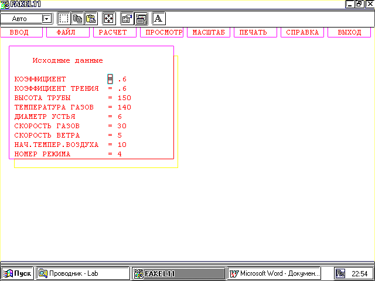Click the Paste clipboard toolbar icon

pyautogui.click(x=91, y=19)
